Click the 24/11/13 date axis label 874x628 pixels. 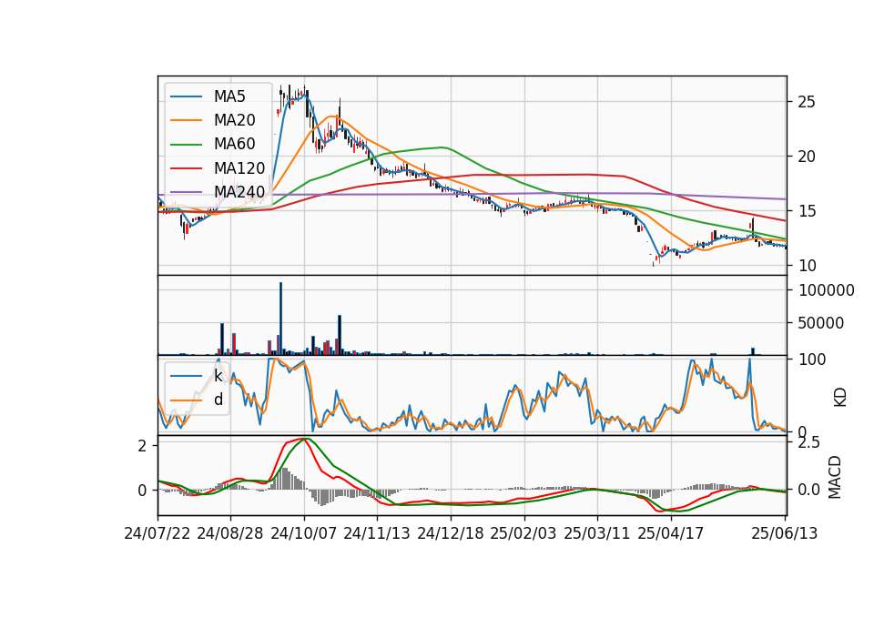(377, 533)
